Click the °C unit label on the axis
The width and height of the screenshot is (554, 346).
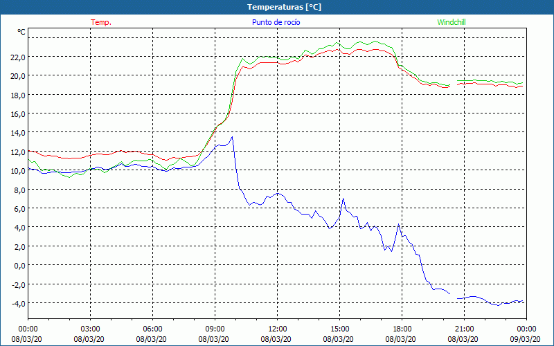pyautogui.click(x=21, y=32)
